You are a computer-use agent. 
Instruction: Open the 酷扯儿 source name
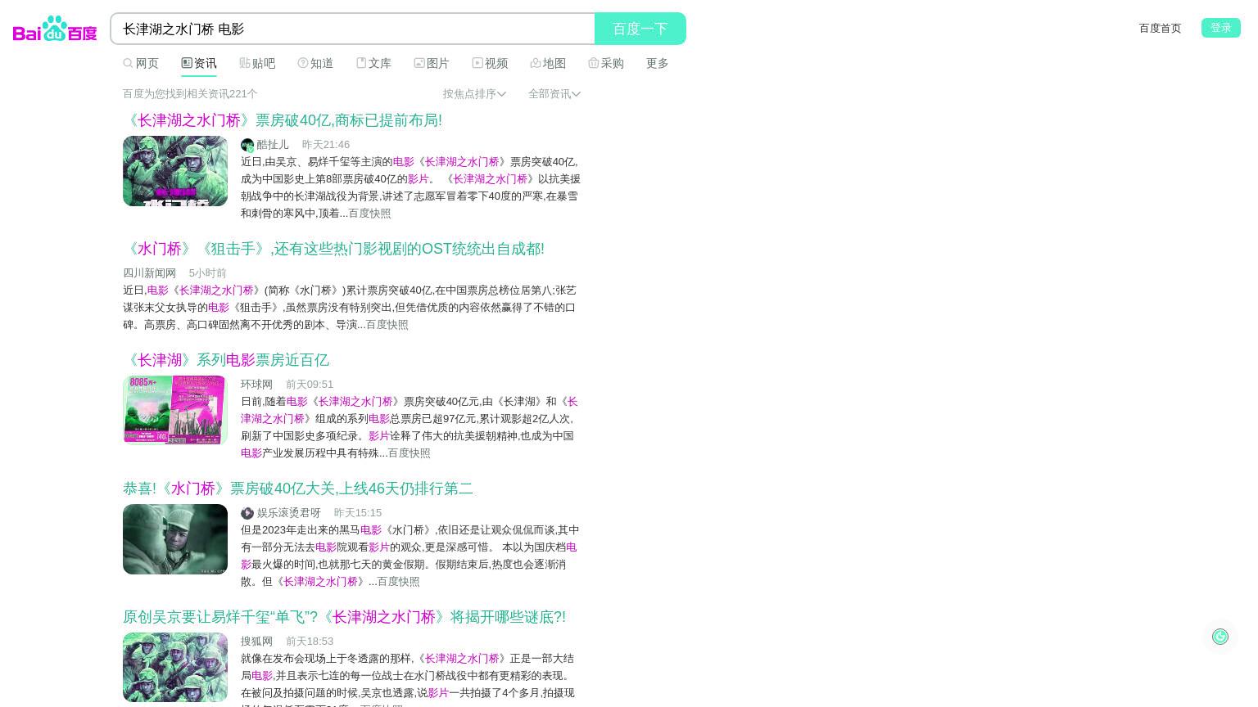(x=273, y=144)
